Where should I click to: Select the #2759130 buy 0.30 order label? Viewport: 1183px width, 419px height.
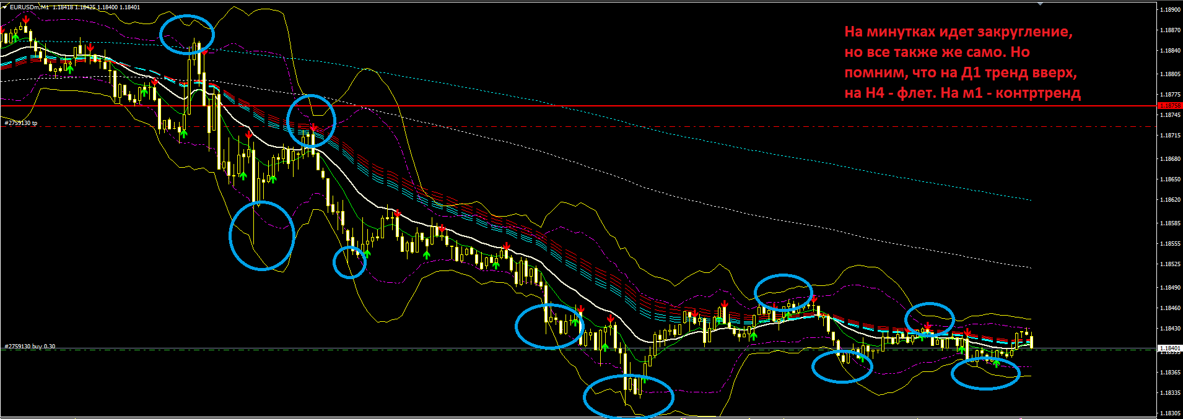coord(30,347)
